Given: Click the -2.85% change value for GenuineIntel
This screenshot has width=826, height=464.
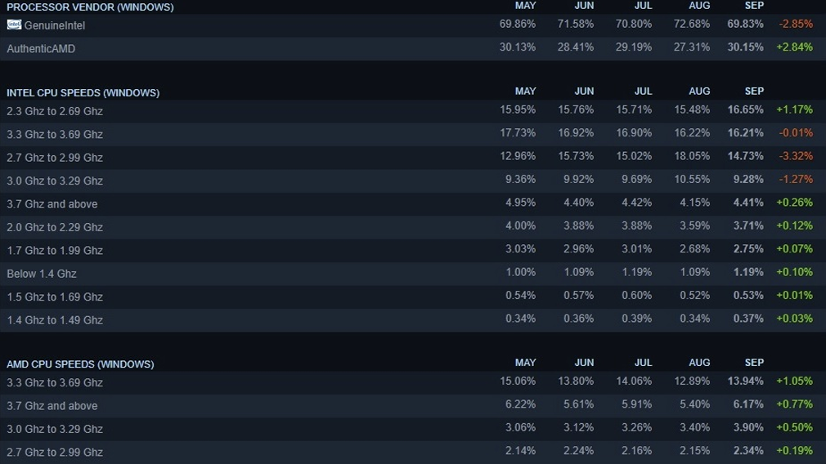Looking at the screenshot, I should (x=796, y=25).
